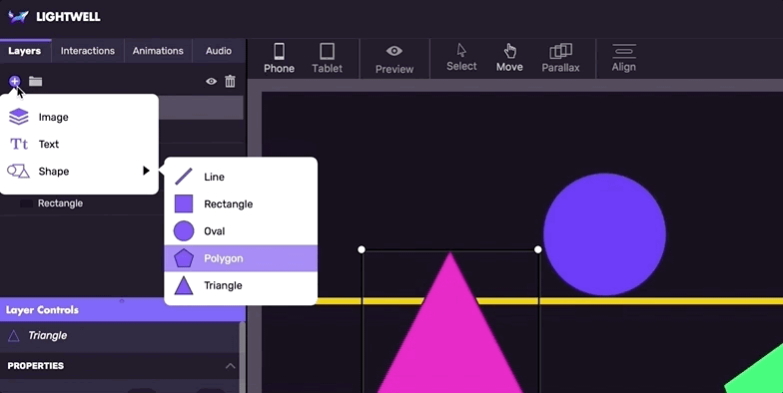Expand the Shape submenu arrow
The width and height of the screenshot is (783, 393).
[x=146, y=172]
